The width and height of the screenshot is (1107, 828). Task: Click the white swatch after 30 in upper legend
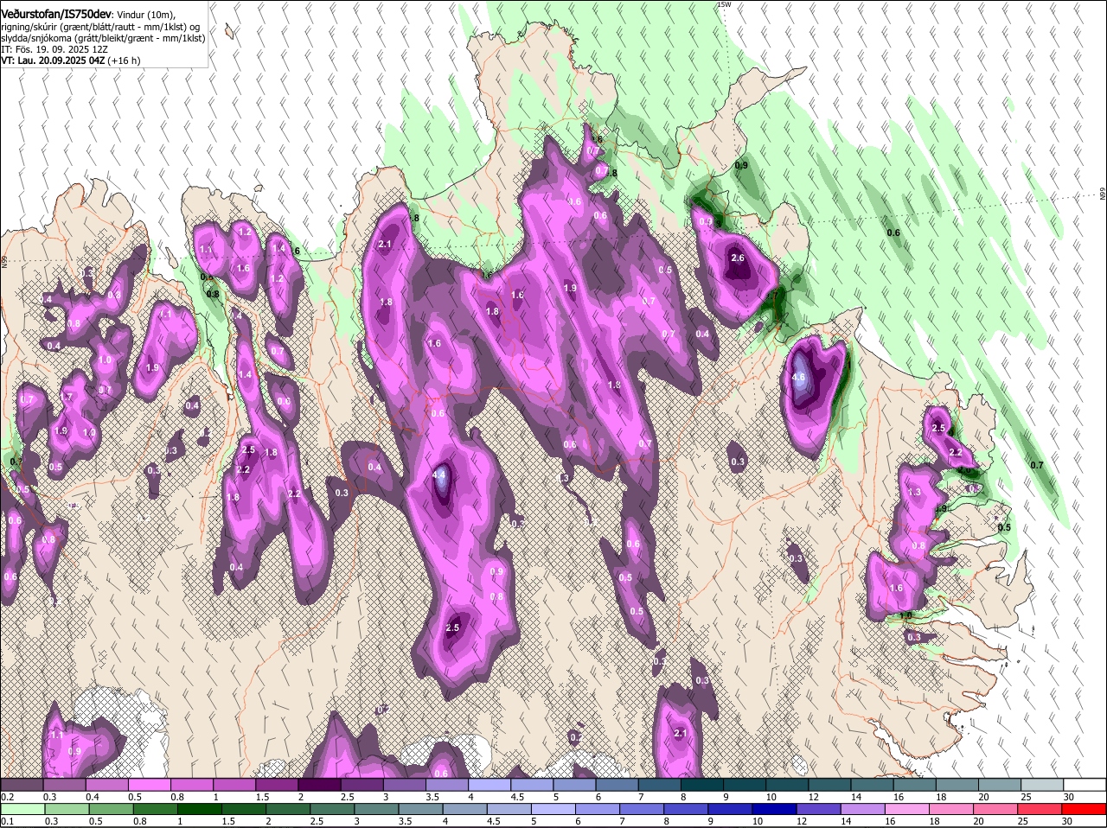coord(1085,784)
